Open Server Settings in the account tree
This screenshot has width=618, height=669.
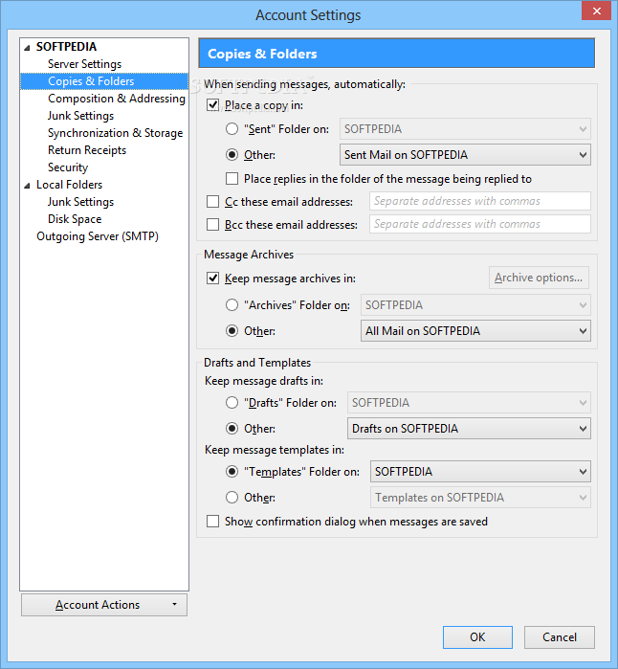coord(84,64)
